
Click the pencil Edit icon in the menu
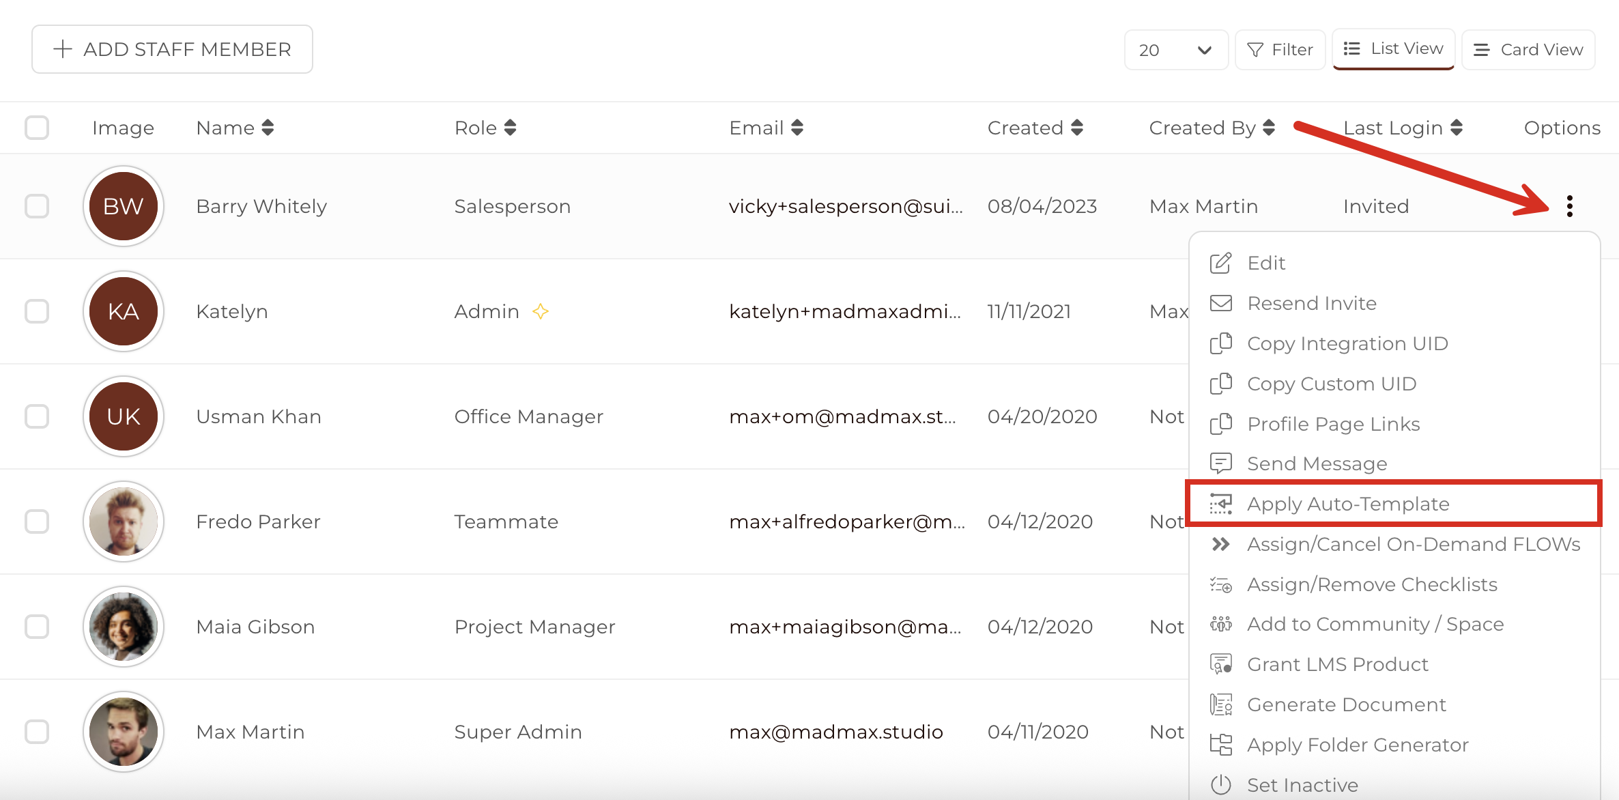[x=1220, y=263]
